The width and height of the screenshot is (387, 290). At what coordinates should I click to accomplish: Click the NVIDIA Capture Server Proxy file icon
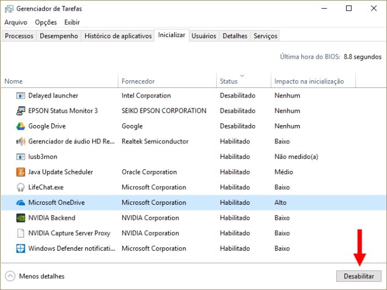click(x=20, y=233)
